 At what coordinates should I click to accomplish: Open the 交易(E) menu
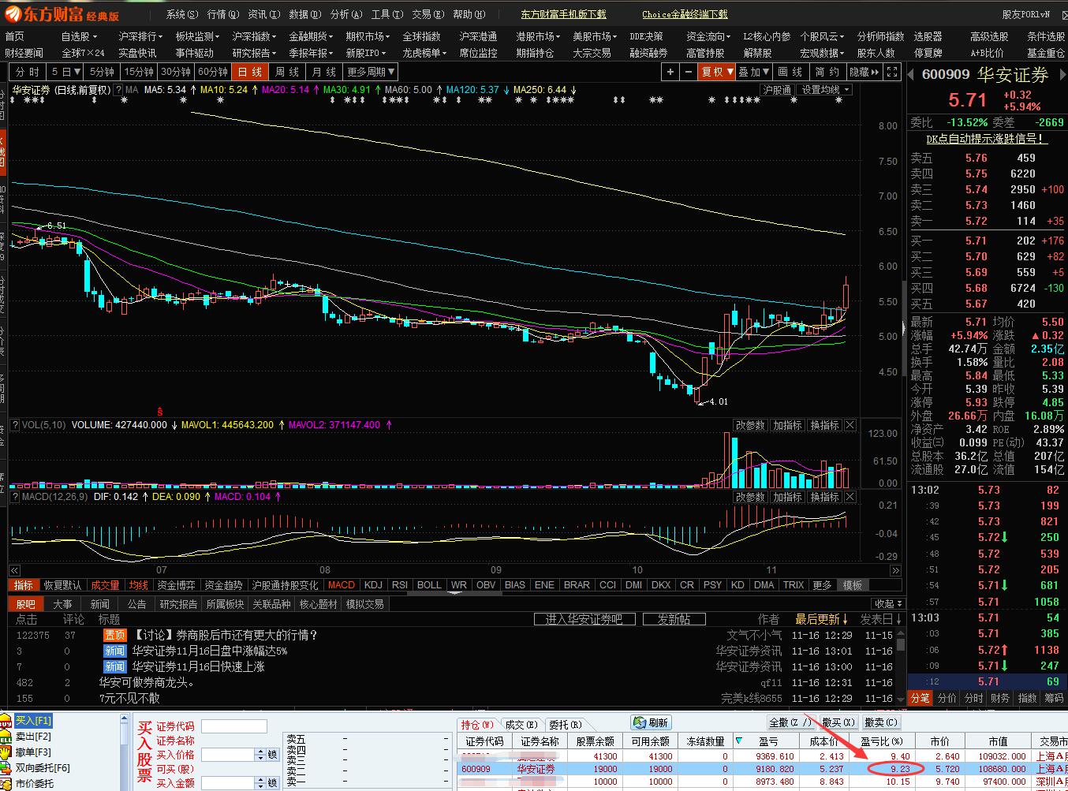click(x=428, y=14)
